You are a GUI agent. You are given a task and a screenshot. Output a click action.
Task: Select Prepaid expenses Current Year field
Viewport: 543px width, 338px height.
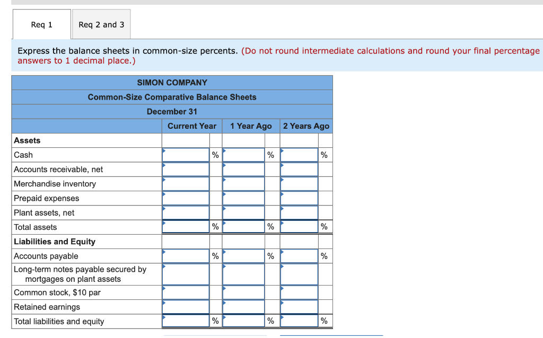click(x=186, y=199)
